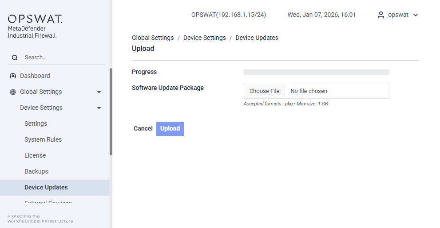Click the OPSWAT logo
Viewport: 440px width, 228px height.
coord(35,19)
